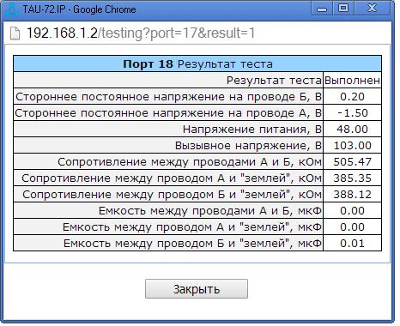Click the header "Порт 18 Результат теста"
The height and width of the screenshot is (326, 400).
[x=197, y=63]
